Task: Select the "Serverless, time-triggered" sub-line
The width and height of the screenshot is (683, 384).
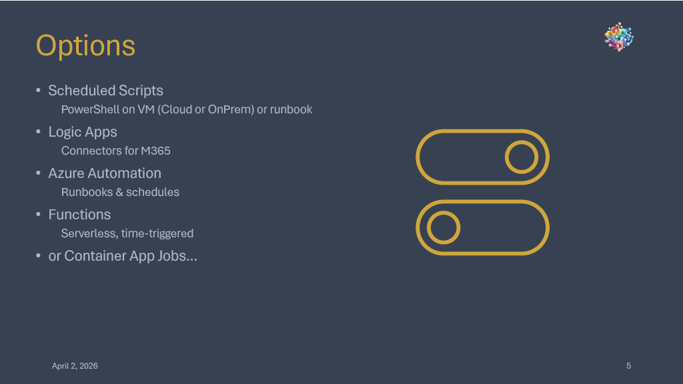Action: 127,233
